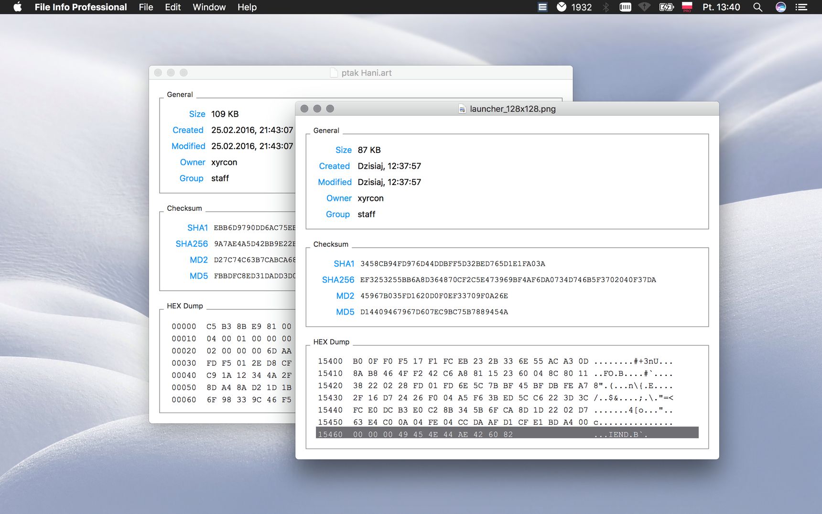Click the Polish flag input source icon

(x=687, y=7)
